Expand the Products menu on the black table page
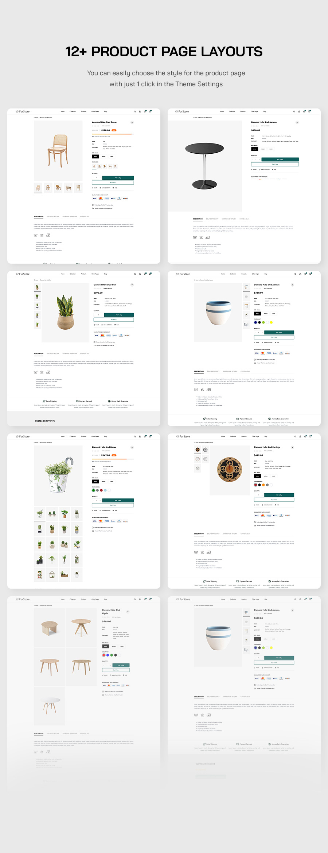Screen dimensions: 328x853 [243, 111]
